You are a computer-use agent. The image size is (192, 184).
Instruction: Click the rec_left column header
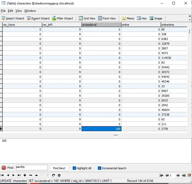(x=62, y=25)
